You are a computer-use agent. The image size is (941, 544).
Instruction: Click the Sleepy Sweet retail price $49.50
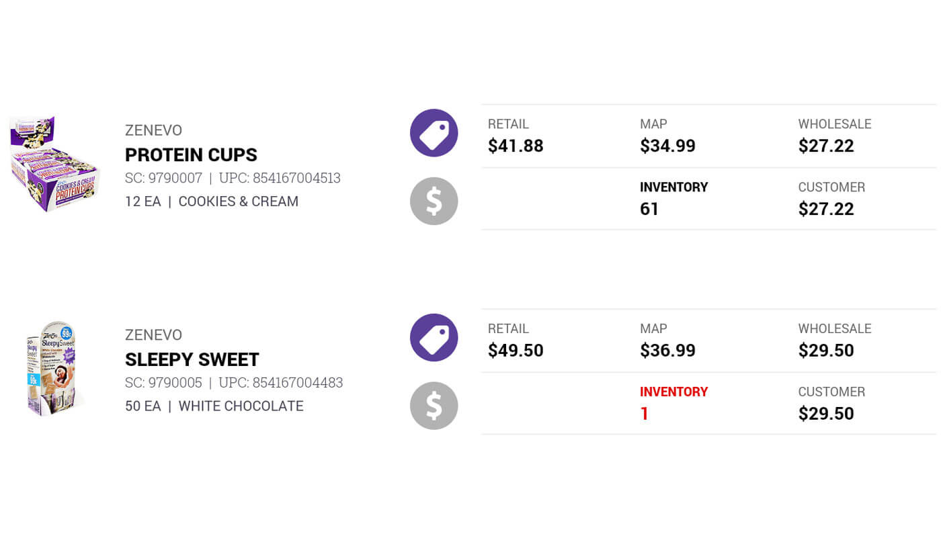516,351
